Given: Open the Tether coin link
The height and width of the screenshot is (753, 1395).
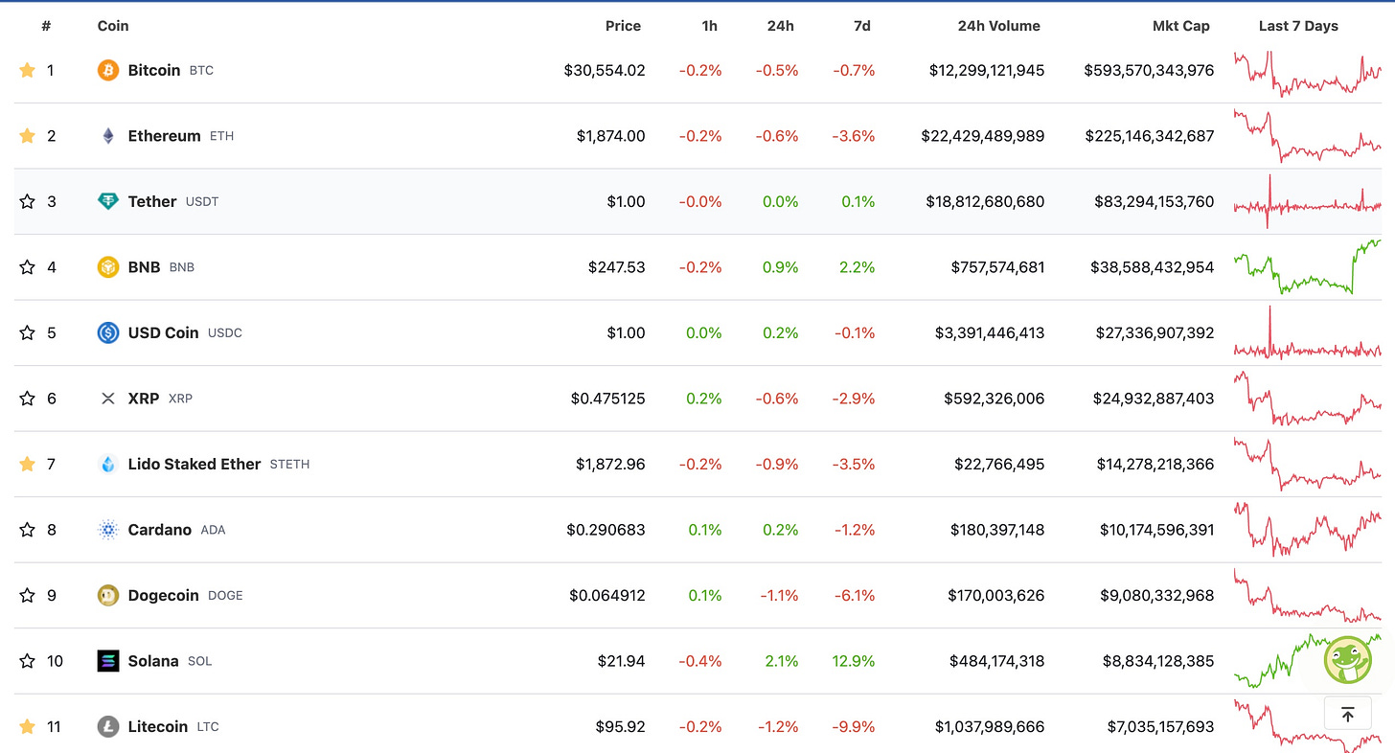Looking at the screenshot, I should (x=152, y=201).
